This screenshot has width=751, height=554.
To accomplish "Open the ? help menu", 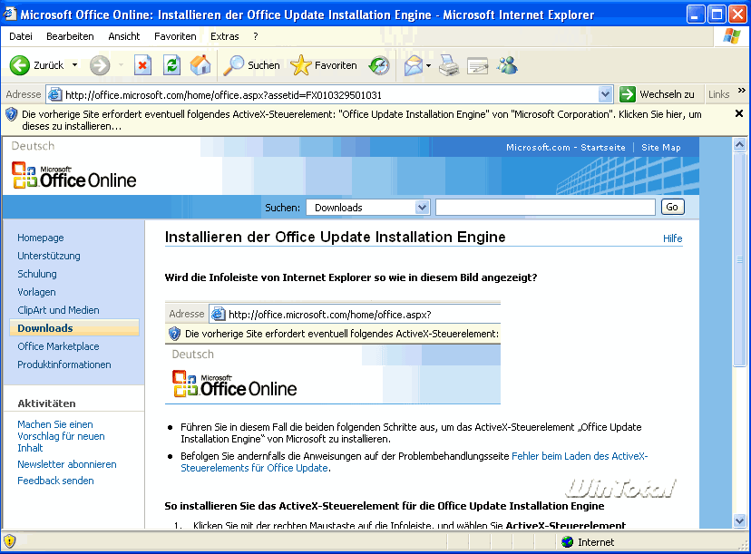I will click(256, 36).
